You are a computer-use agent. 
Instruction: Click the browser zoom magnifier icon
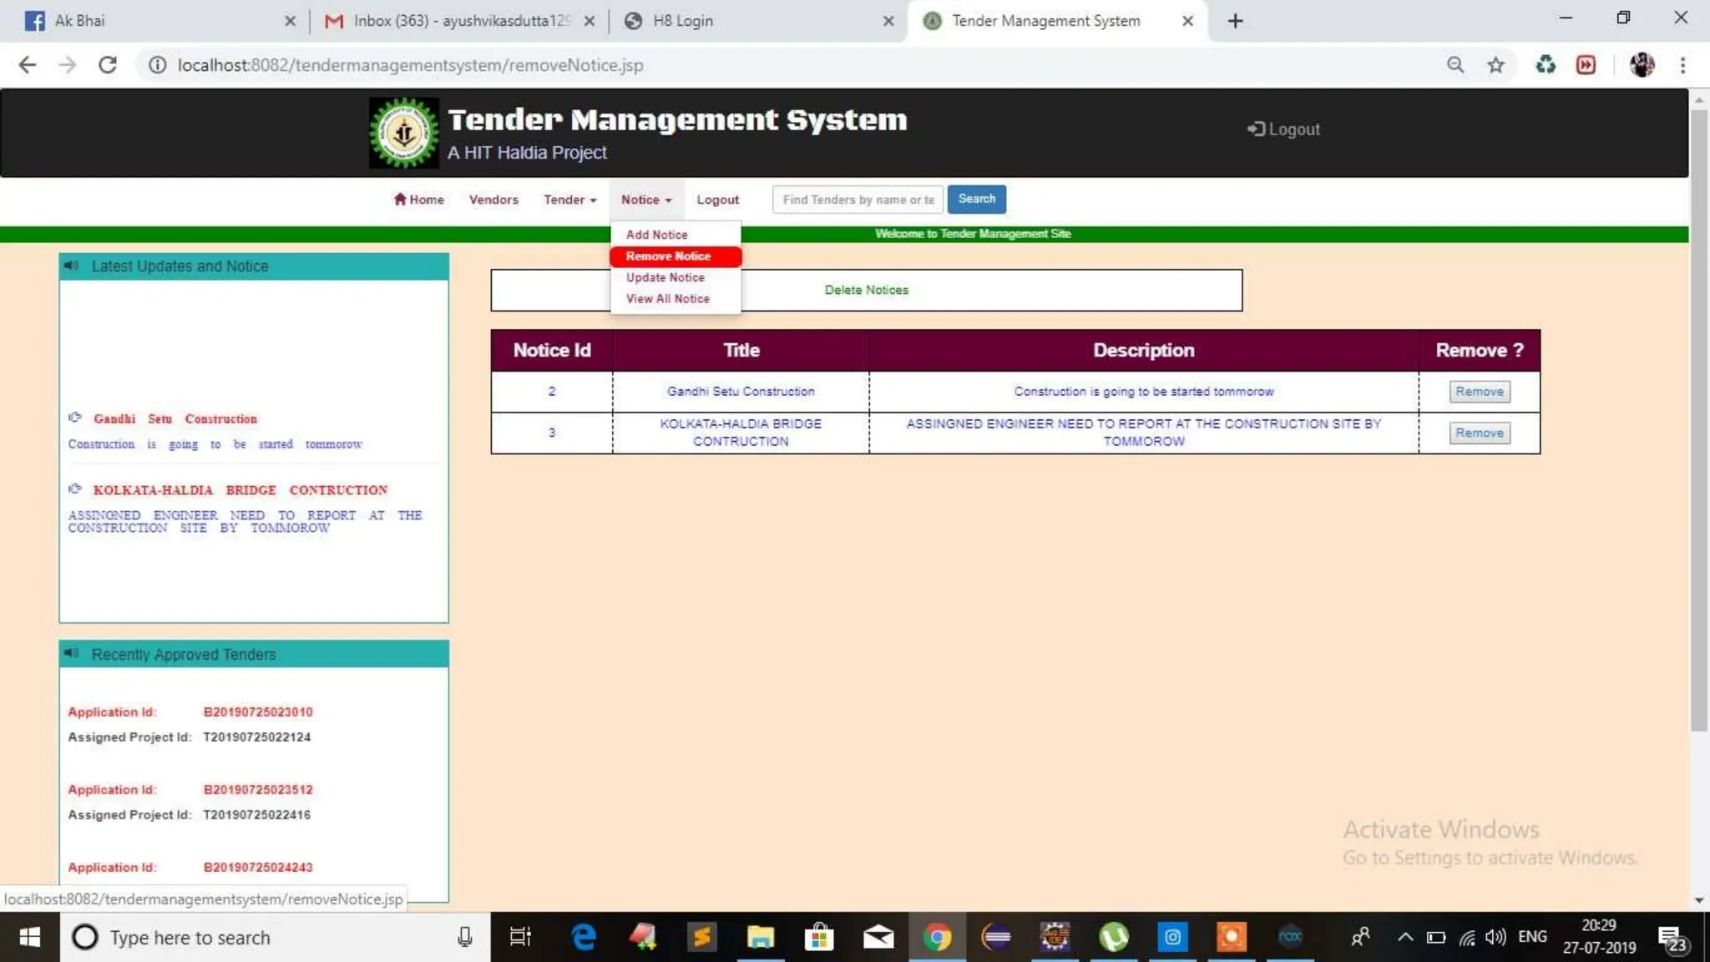(1455, 65)
